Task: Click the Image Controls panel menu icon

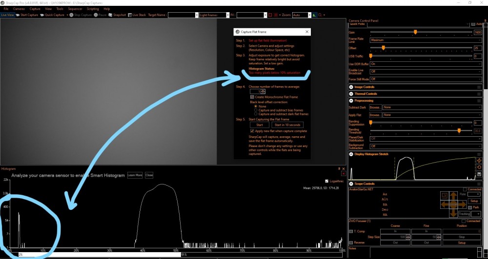Action: point(479,87)
